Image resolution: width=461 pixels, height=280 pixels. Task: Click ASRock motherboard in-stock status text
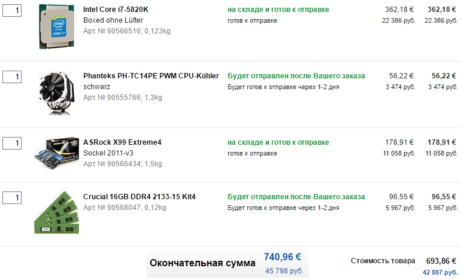tap(278, 142)
